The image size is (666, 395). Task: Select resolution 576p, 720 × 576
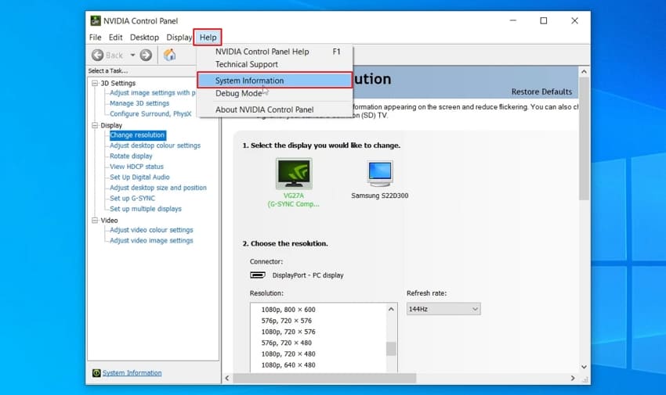pyautogui.click(x=286, y=321)
